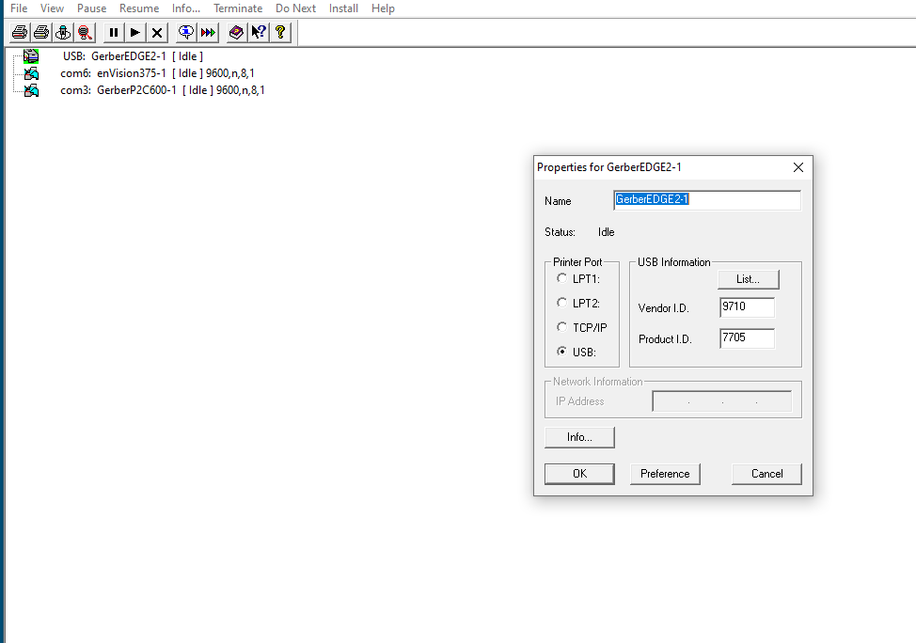
Task: Click the yellow-striped printer toolbar icon
Action: pos(41,32)
